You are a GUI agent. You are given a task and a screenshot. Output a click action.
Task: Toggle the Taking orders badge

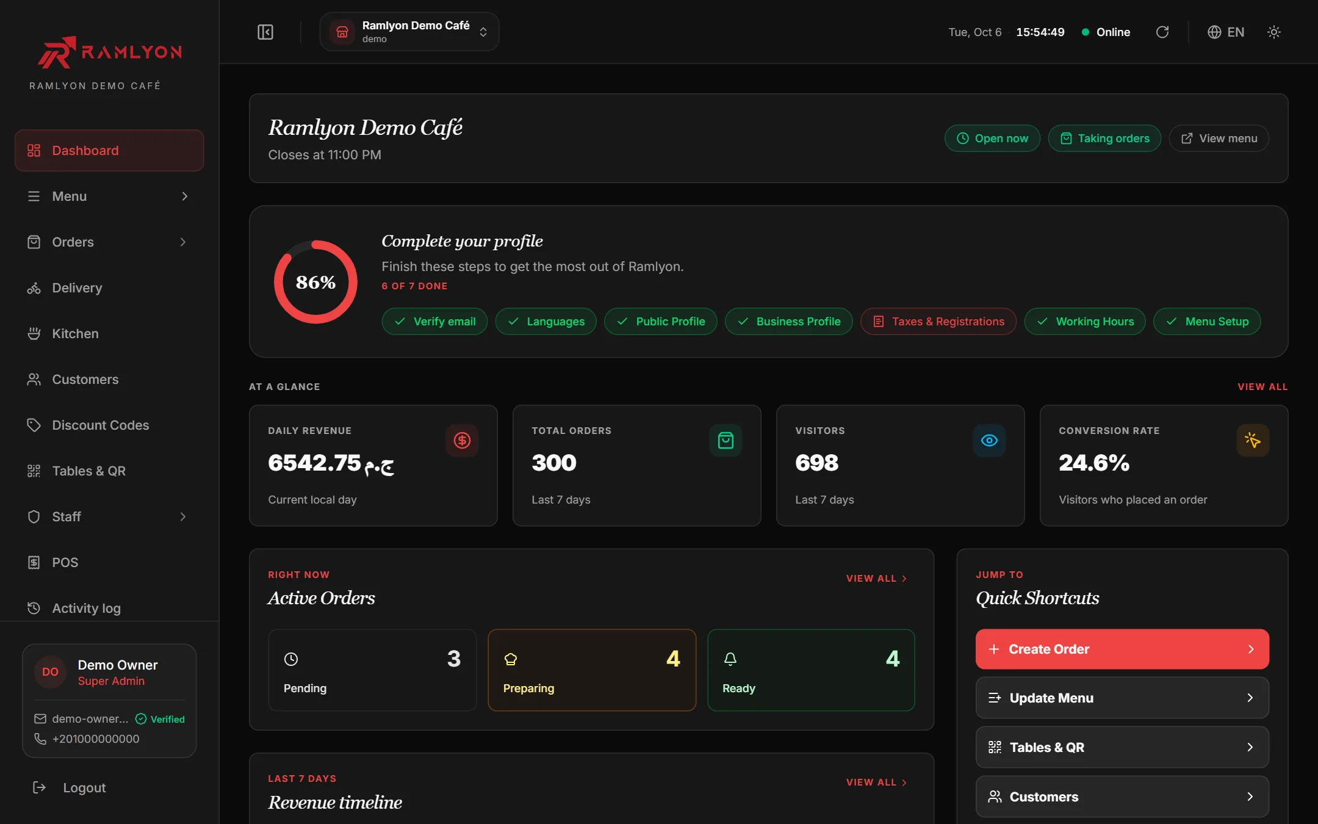pos(1104,139)
